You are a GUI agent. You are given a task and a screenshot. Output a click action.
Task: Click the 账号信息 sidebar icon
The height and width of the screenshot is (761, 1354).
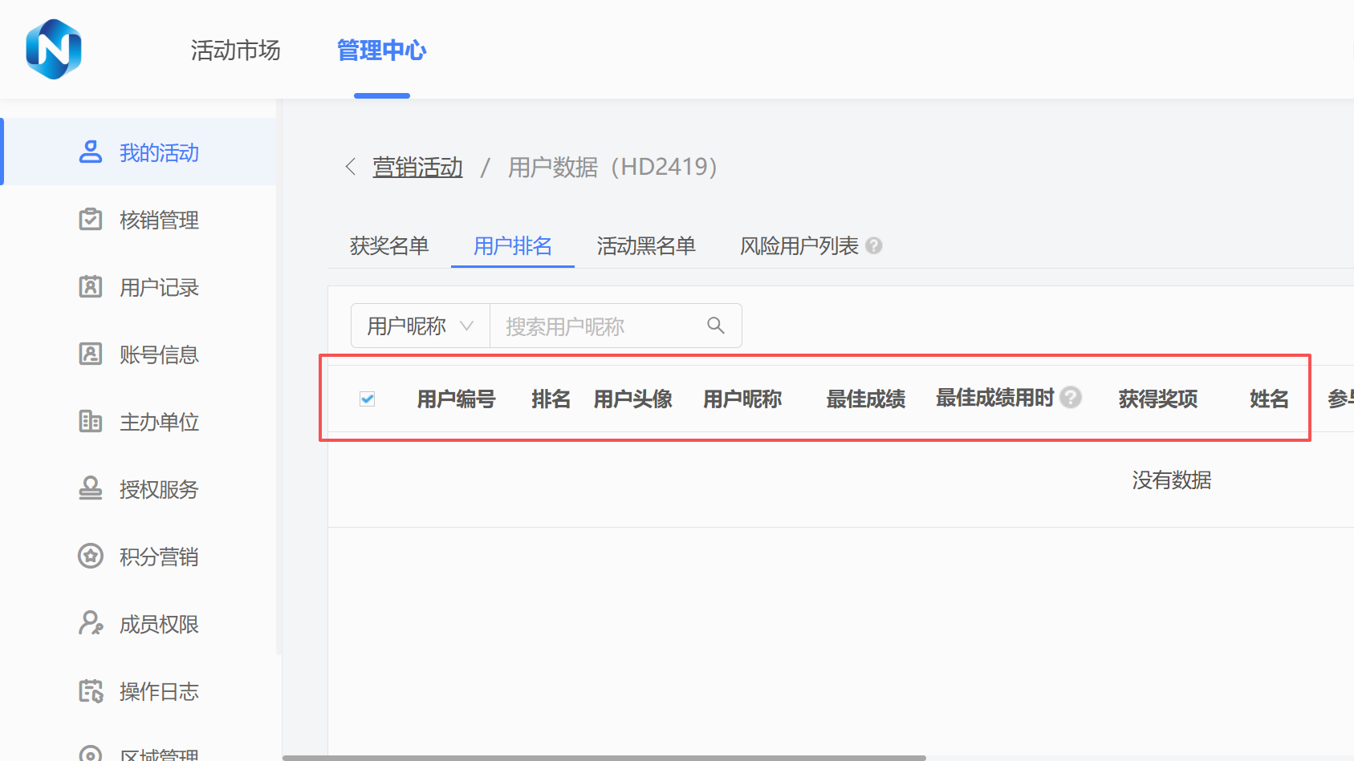tap(91, 354)
